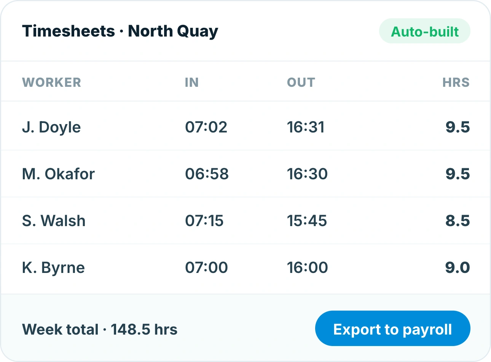The width and height of the screenshot is (491, 362).
Task: Sort by the IN column header
Action: point(191,82)
